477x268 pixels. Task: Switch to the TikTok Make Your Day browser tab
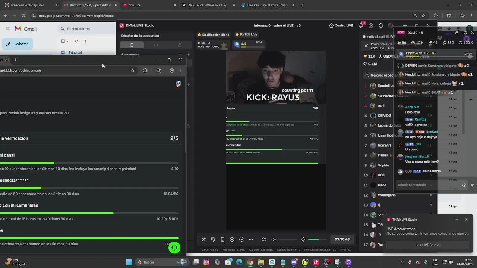pyautogui.click(x=208, y=5)
